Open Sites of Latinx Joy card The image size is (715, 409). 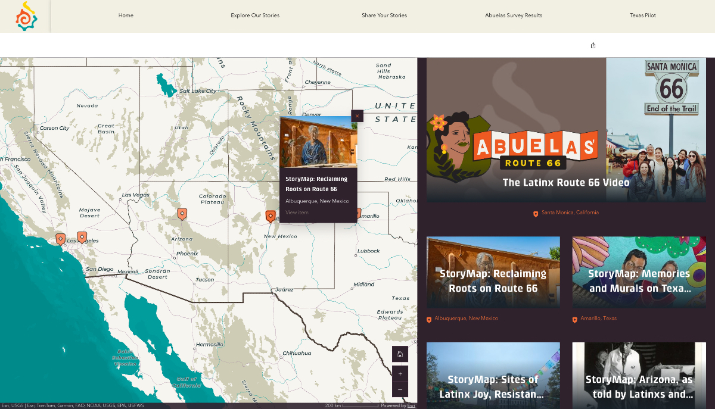[x=493, y=375]
